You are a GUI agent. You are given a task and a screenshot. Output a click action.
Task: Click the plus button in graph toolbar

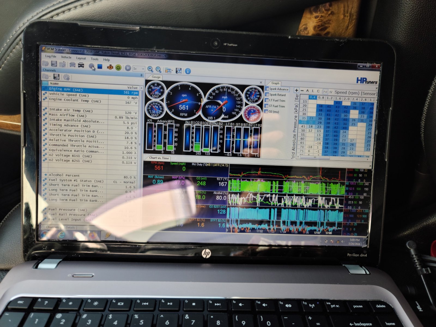(x=297, y=90)
